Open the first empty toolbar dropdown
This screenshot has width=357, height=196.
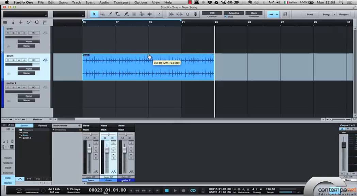tap(25, 14)
